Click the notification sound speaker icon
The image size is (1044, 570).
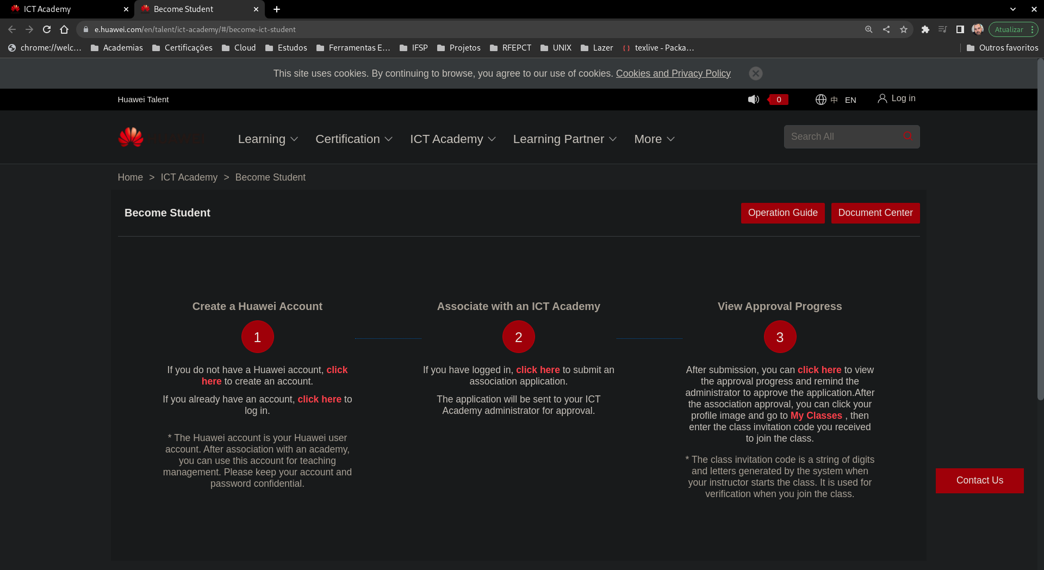(x=754, y=99)
